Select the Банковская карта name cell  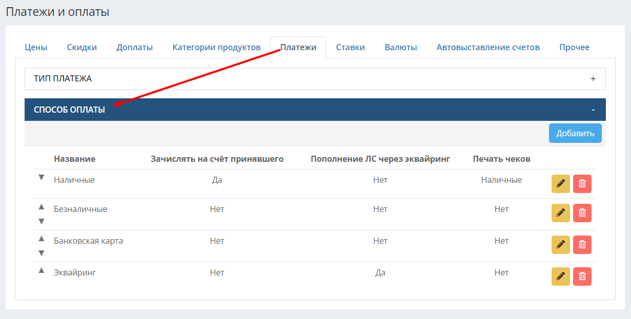tap(88, 241)
